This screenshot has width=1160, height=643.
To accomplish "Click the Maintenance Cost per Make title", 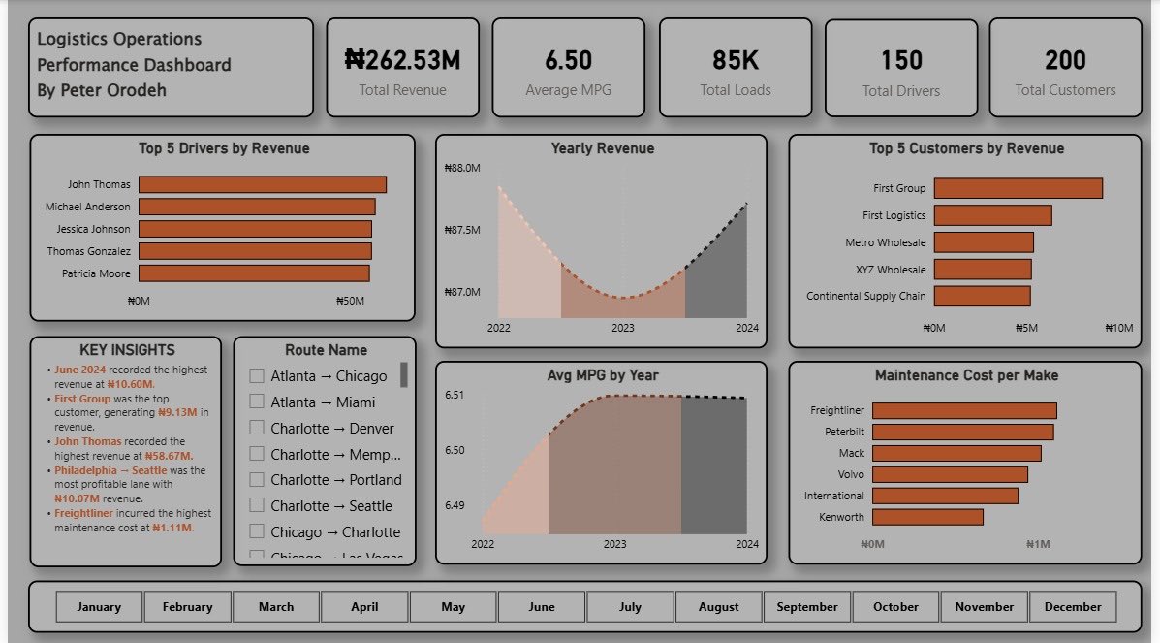I will click(x=966, y=375).
